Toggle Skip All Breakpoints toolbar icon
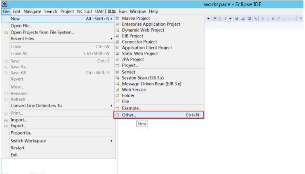Image resolution: width=305 pixels, height=174 pixels. pos(255,19)
